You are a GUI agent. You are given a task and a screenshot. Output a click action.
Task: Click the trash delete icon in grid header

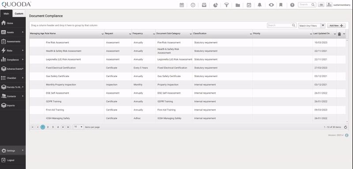[339, 34]
